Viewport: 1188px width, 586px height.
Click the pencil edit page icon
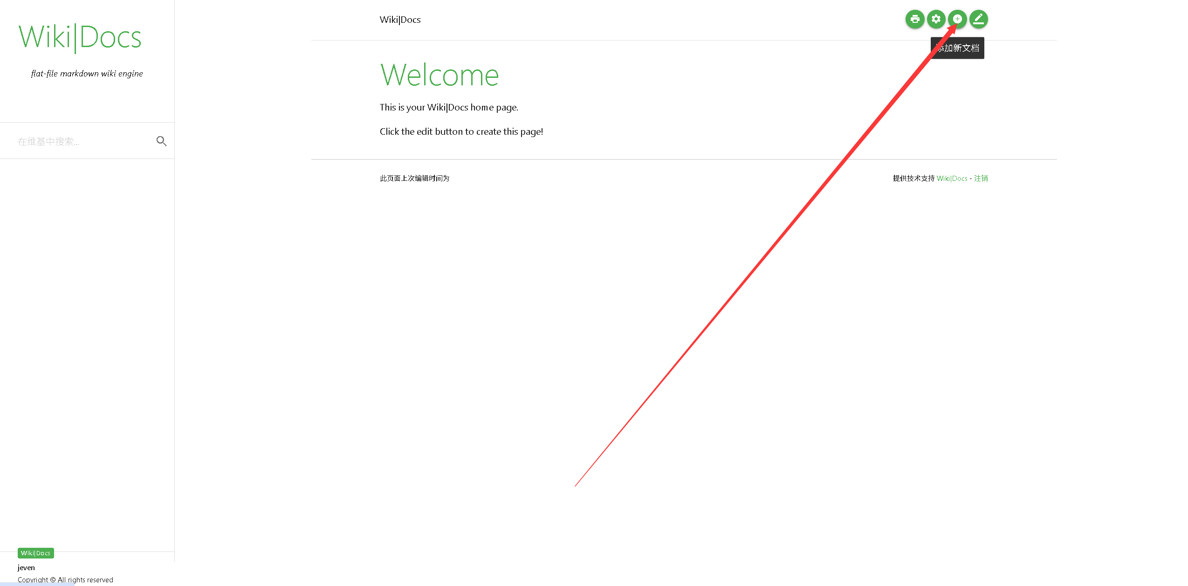tap(978, 19)
